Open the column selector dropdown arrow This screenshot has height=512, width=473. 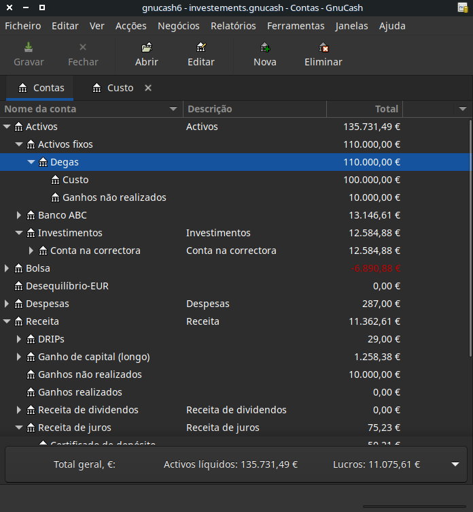(463, 109)
